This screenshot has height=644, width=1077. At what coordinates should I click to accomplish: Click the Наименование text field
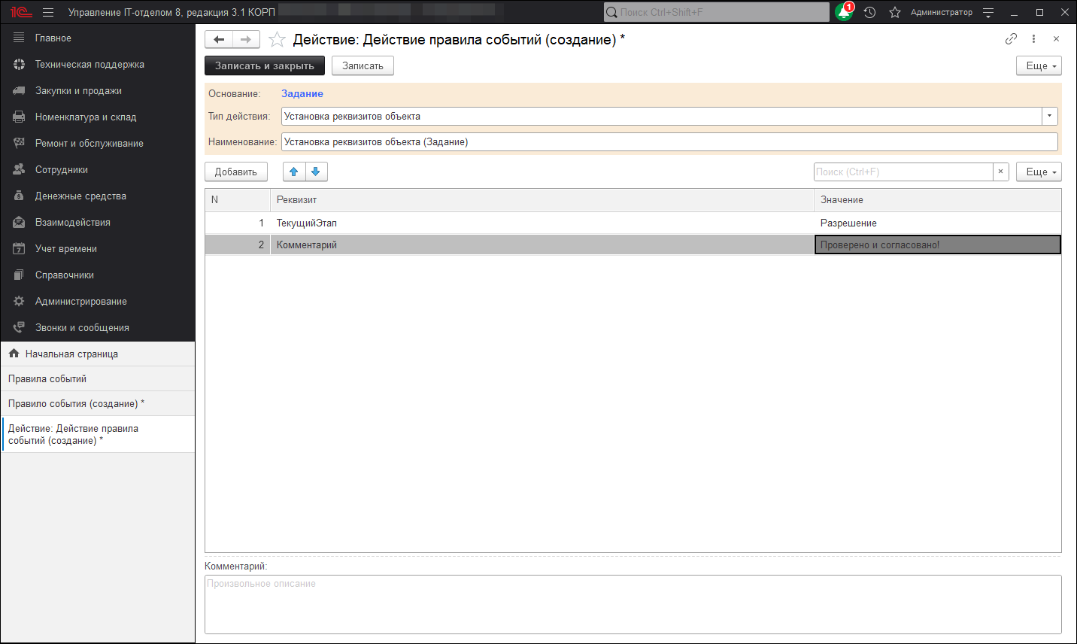pos(669,141)
